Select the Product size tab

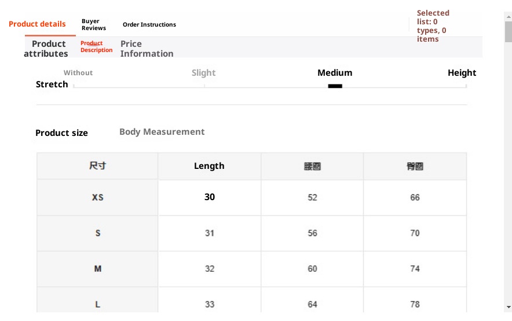point(61,133)
